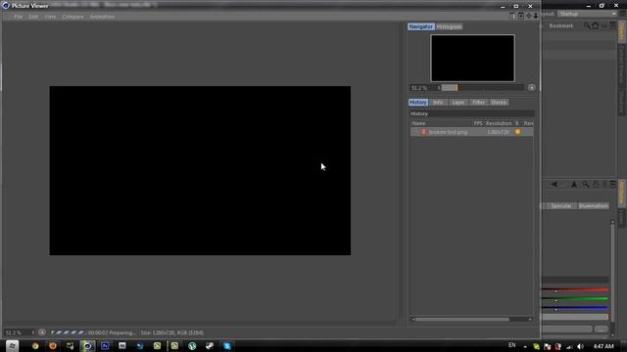The width and height of the screenshot is (627, 352).
Task: Click the move icon in Picture Viewer toolbar
Action: (x=529, y=16)
